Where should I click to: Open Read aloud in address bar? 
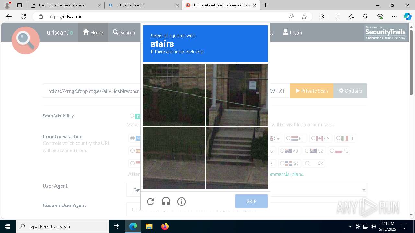(291, 17)
